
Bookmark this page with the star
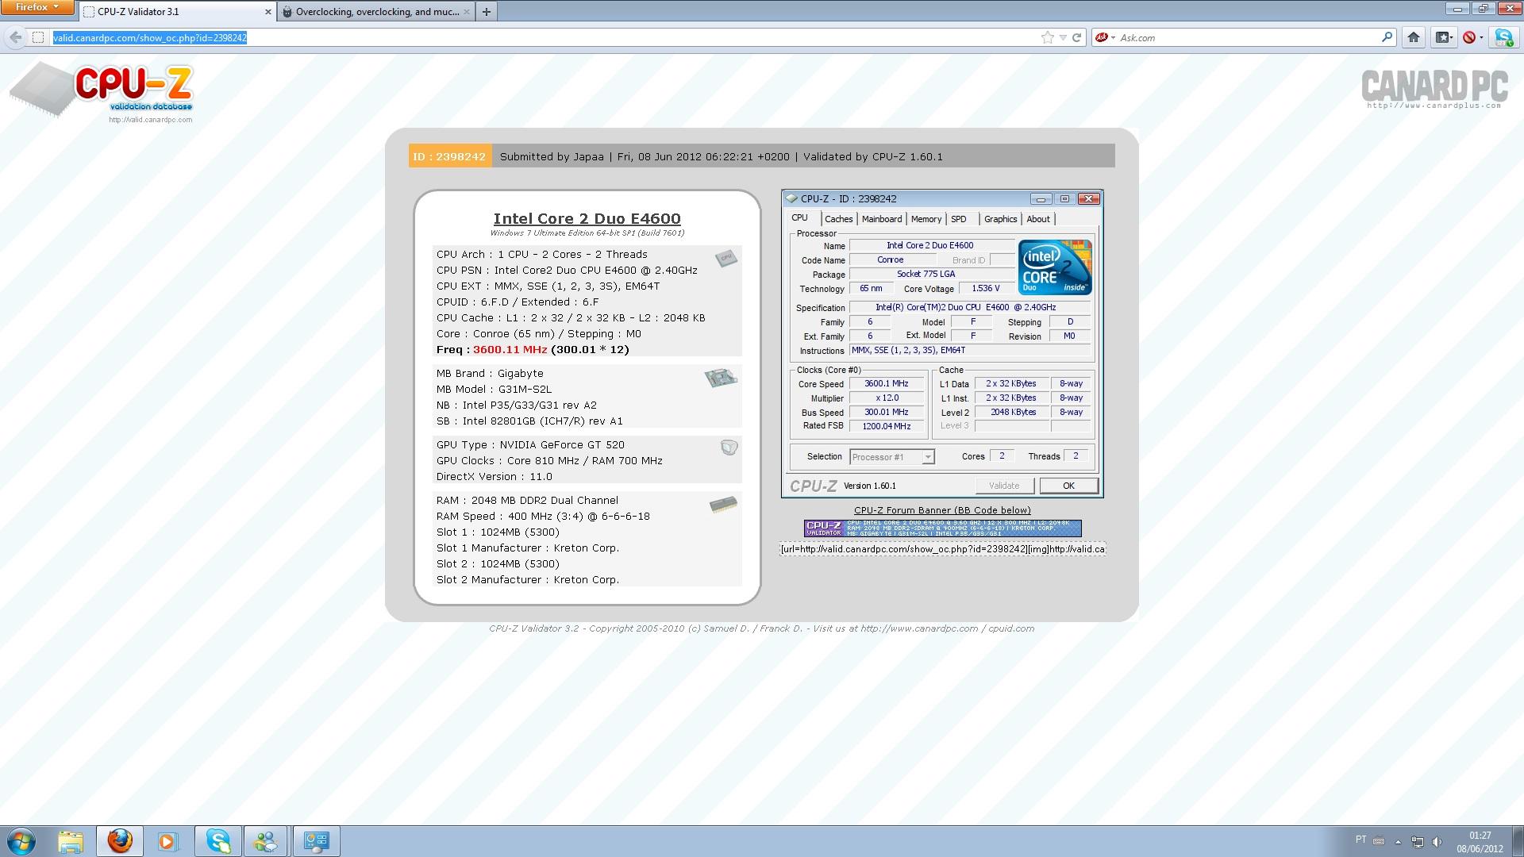1048,37
